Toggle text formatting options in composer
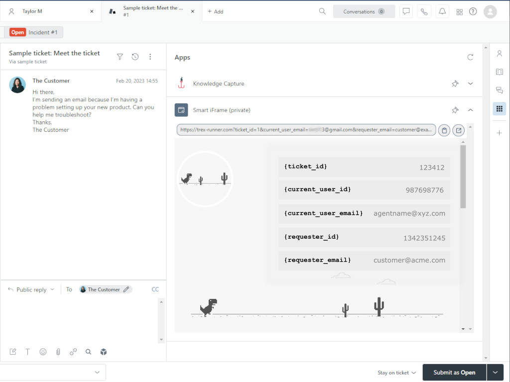The height and width of the screenshot is (382, 510). click(x=28, y=352)
